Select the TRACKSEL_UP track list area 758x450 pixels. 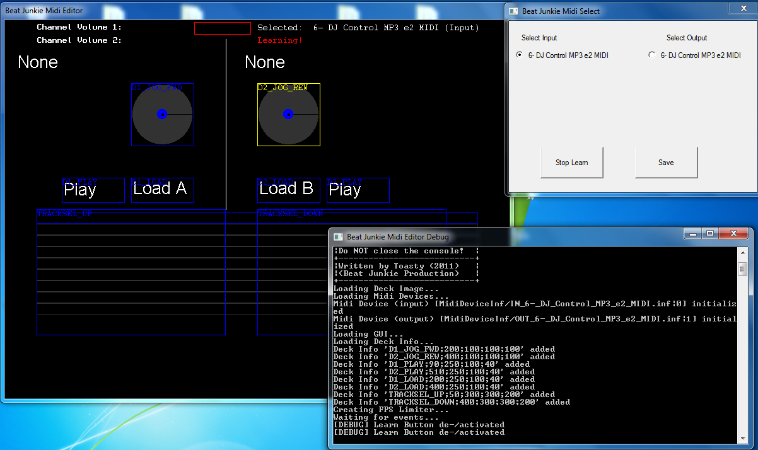(131, 272)
